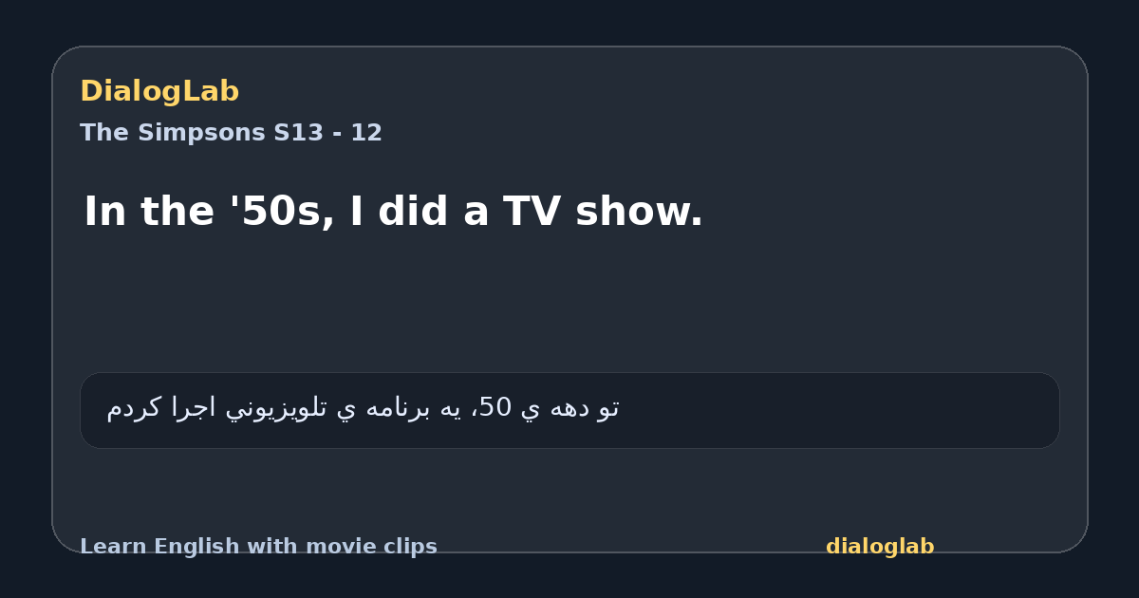This screenshot has height=598, width=1139.
Task: Click the DialogLab logo title
Action: (159, 91)
